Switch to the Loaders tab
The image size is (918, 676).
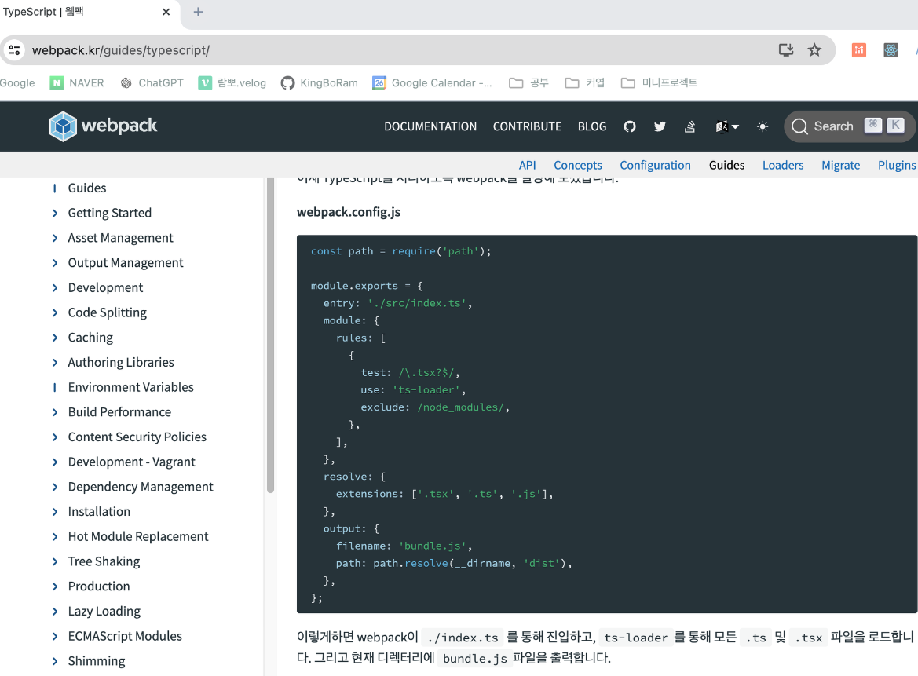(783, 165)
